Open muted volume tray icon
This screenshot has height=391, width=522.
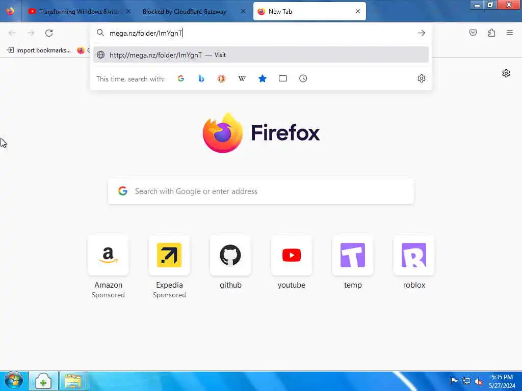tap(479, 381)
